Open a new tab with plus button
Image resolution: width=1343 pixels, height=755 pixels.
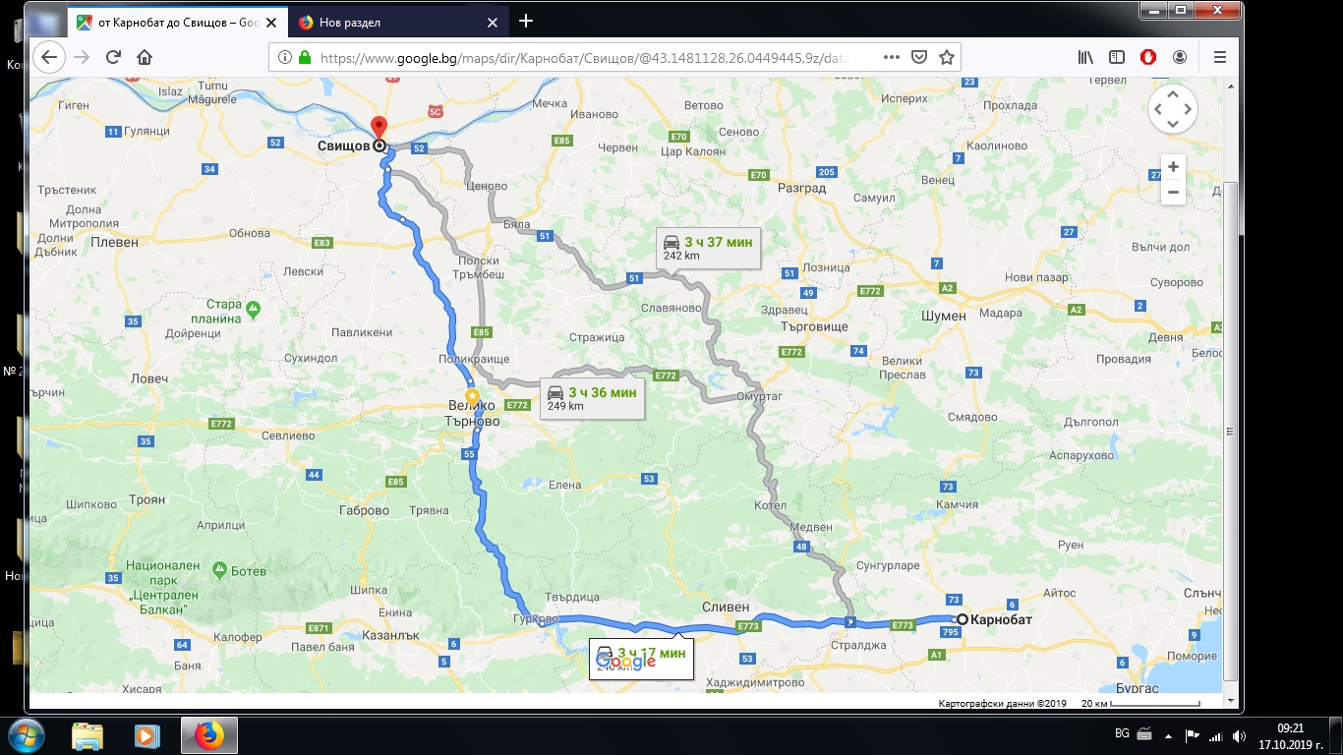pyautogui.click(x=526, y=21)
